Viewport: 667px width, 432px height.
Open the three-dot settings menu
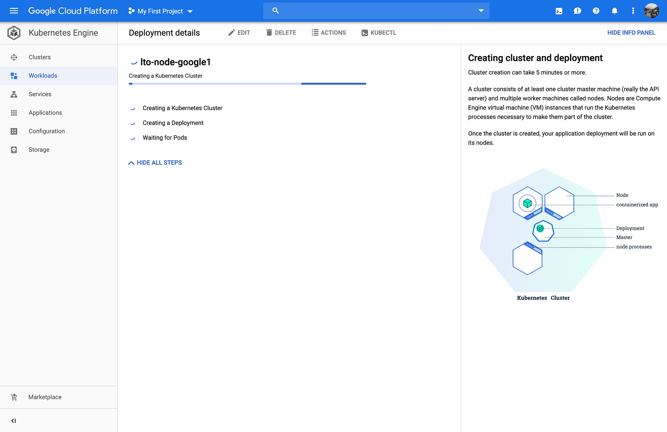pos(633,11)
